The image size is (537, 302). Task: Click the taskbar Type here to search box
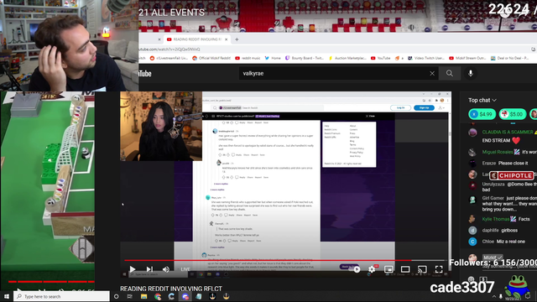tap(61, 296)
